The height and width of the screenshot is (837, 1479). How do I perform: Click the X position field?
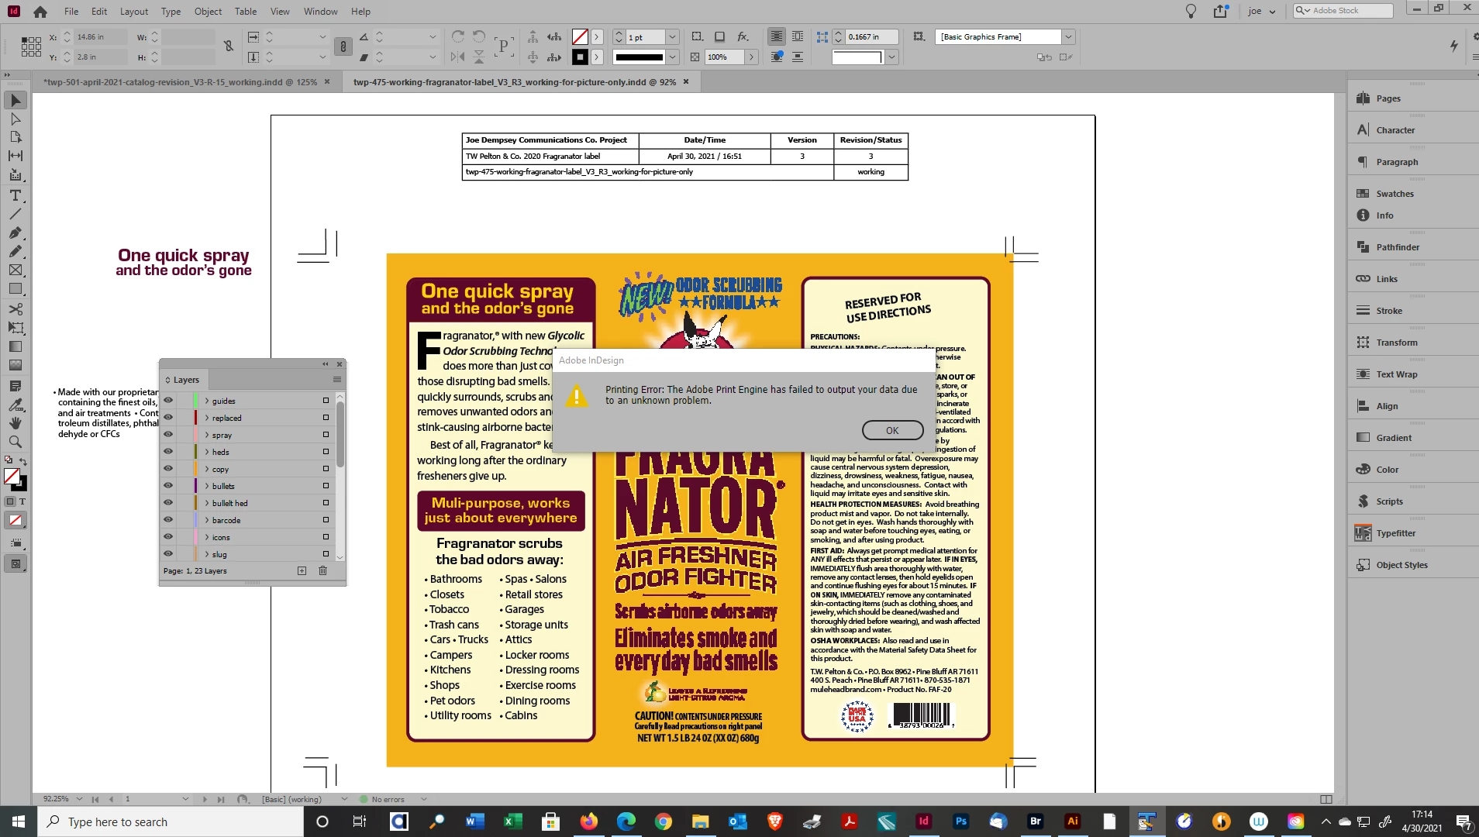pos(100,37)
